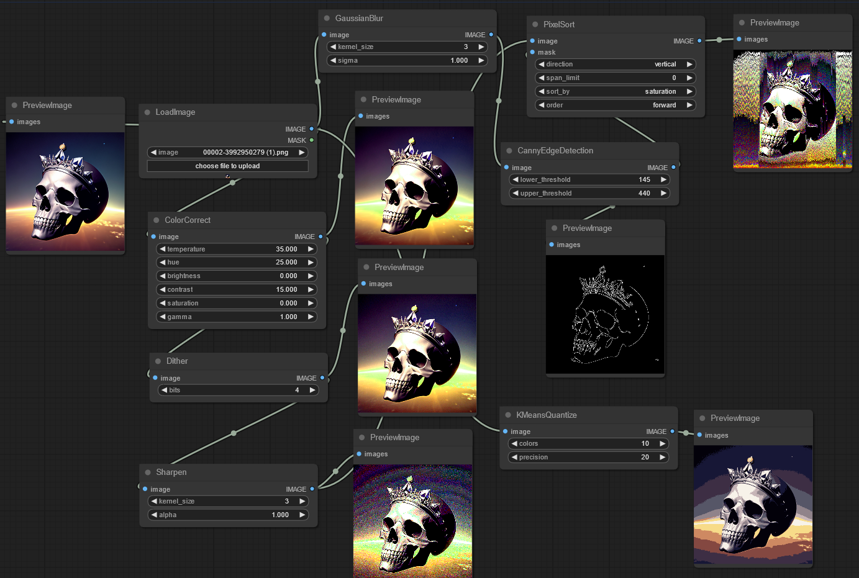Screen dimensions: 859x578
Task: Increase kernel_size with right arrow in GaussianBlur
Action: point(481,47)
